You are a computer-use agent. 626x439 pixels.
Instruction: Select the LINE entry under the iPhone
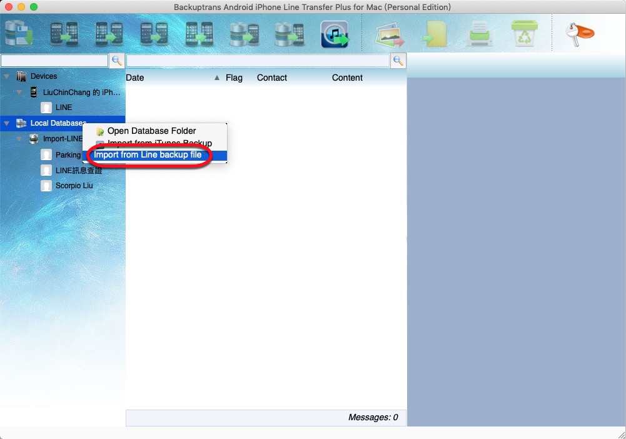[x=64, y=108]
